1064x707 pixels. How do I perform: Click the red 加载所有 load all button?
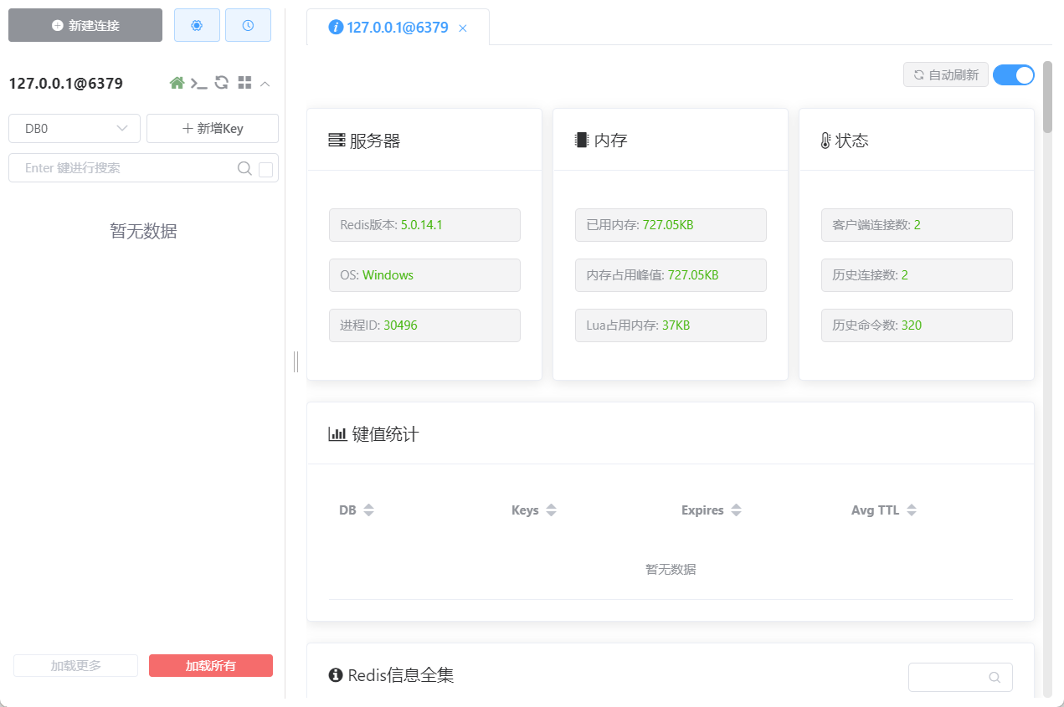point(211,666)
